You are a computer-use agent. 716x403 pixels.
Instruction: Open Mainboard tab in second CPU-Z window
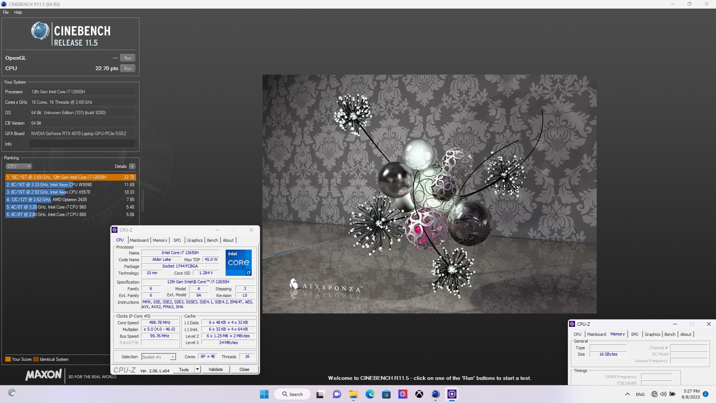pos(597,334)
